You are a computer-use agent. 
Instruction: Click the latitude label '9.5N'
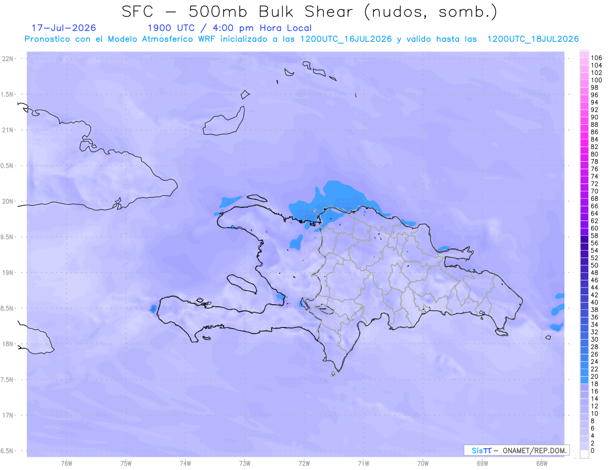click(x=8, y=237)
